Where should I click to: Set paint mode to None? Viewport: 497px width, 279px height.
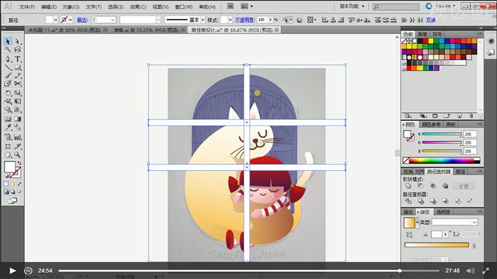19,184
